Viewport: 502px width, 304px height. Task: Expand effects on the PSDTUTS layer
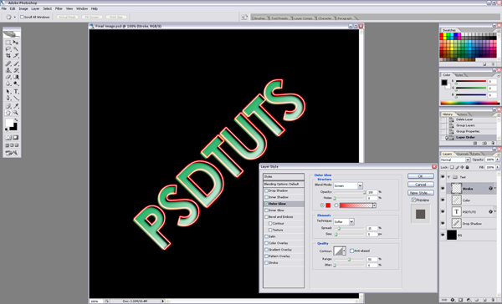pyautogui.click(x=495, y=211)
